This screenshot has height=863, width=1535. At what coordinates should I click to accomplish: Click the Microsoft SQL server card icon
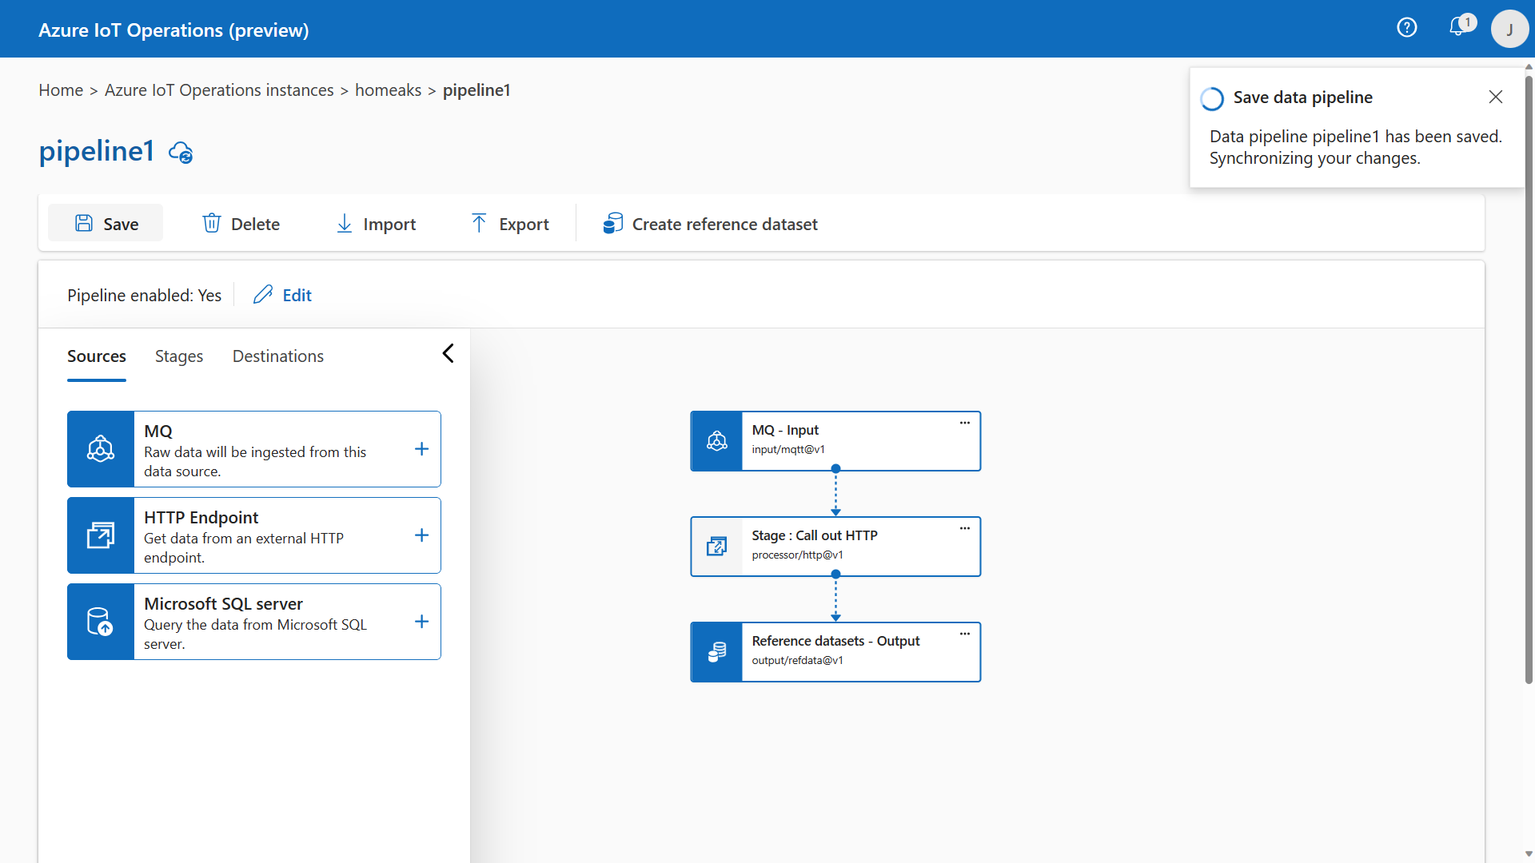101,622
